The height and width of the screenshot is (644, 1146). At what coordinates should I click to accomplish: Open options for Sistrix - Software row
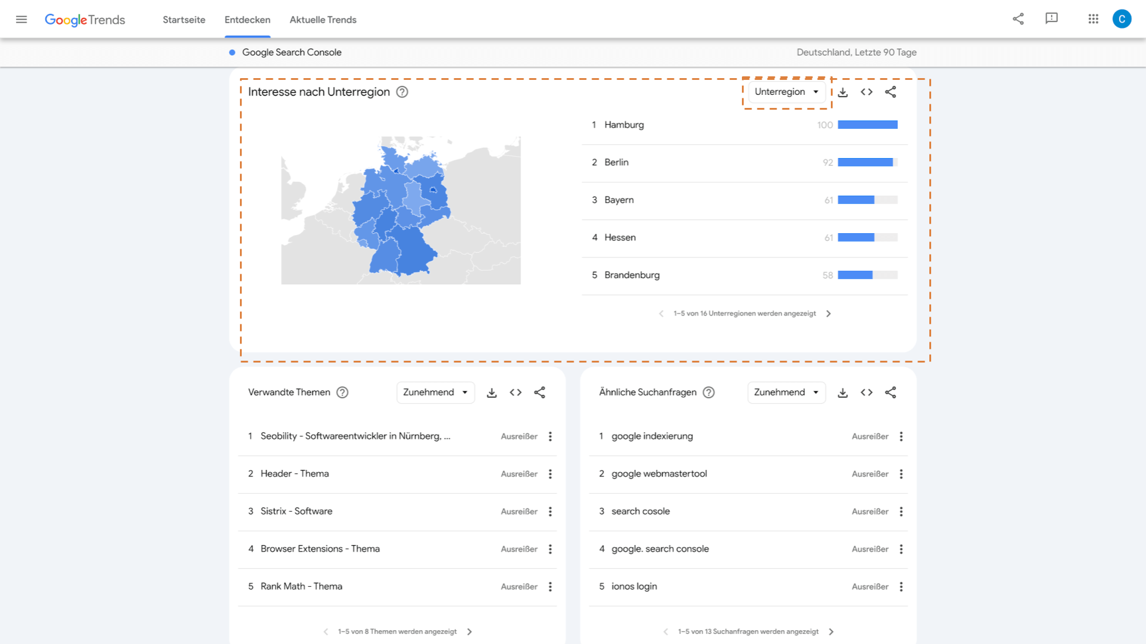pyautogui.click(x=550, y=512)
